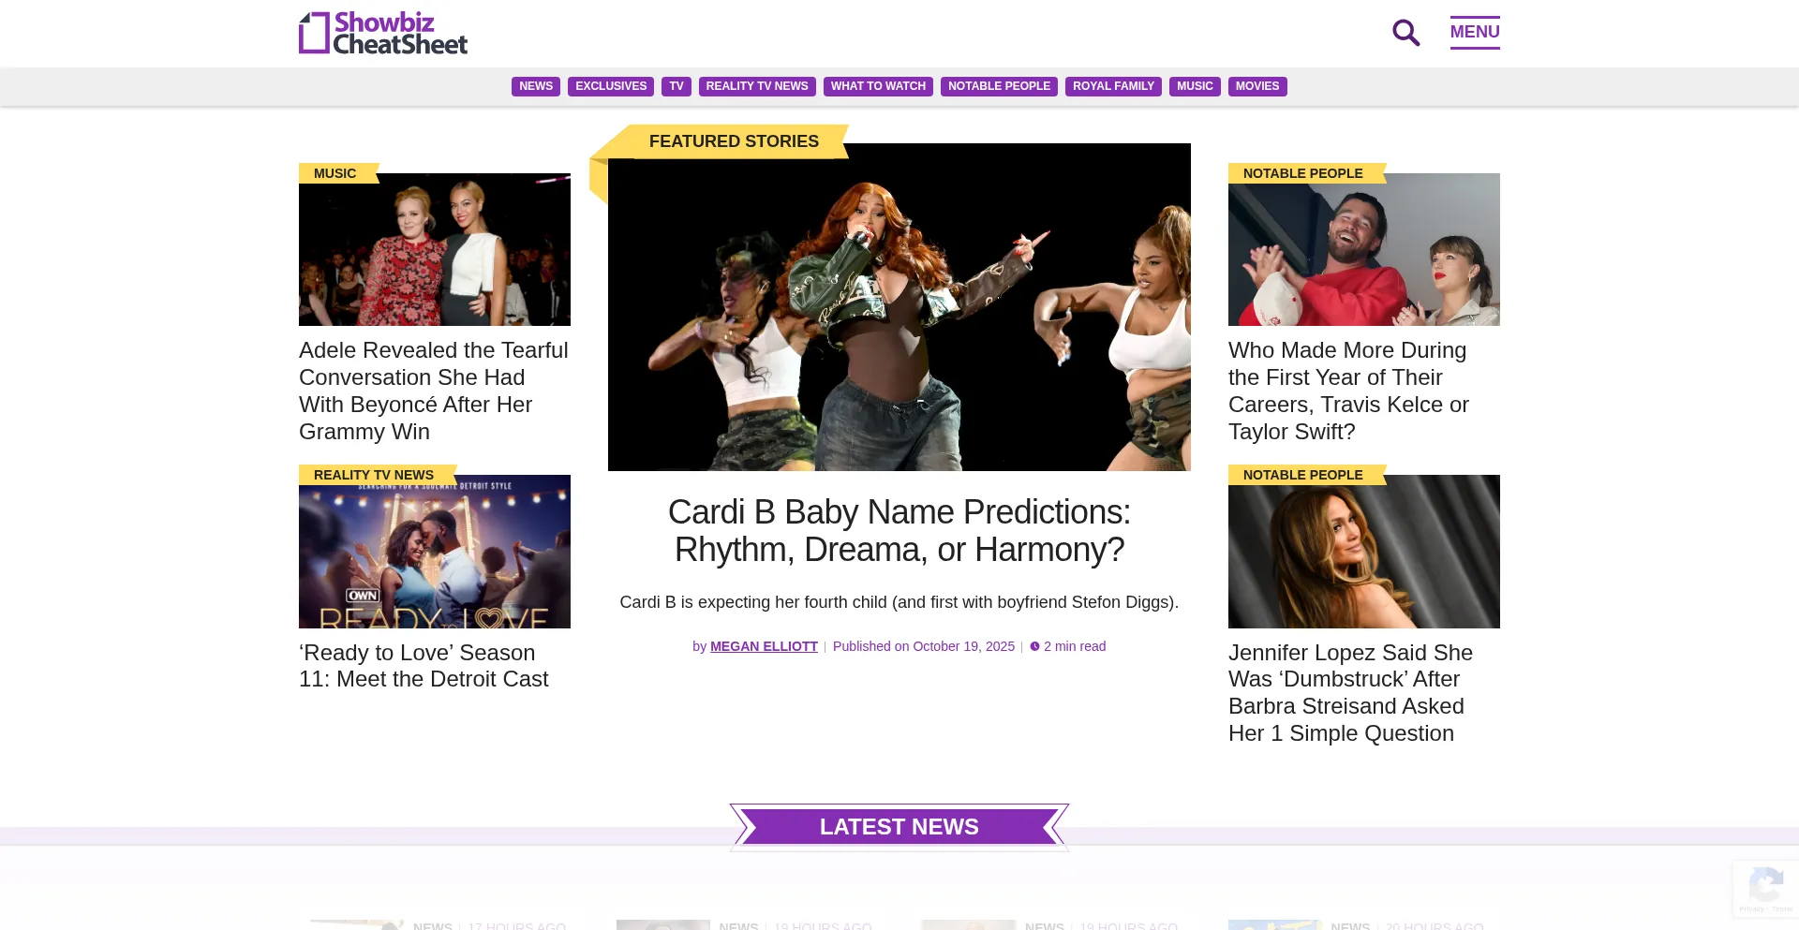This screenshot has width=1799, height=930.
Task: Click the REALITY TV NEWS label above Ready to Love
Action: point(374,475)
